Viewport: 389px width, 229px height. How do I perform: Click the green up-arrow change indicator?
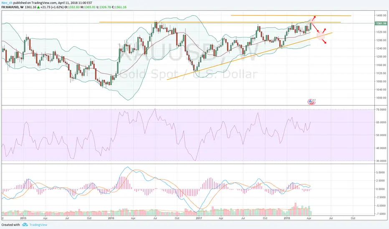(x=38, y=7)
